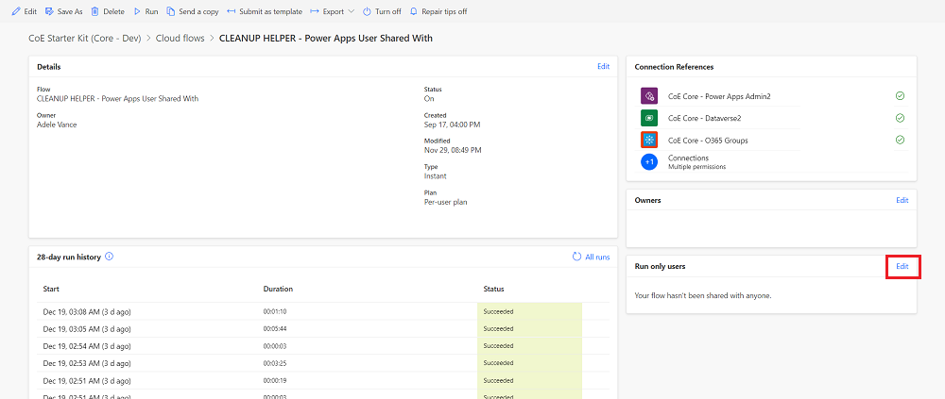Select Submit as template in toolbar
The width and height of the screenshot is (945, 399).
pyautogui.click(x=265, y=11)
